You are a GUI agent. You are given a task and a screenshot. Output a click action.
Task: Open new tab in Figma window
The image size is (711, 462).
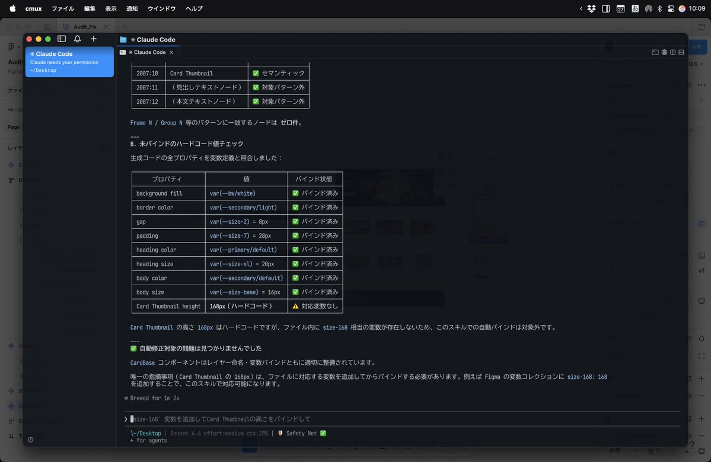click(x=125, y=27)
